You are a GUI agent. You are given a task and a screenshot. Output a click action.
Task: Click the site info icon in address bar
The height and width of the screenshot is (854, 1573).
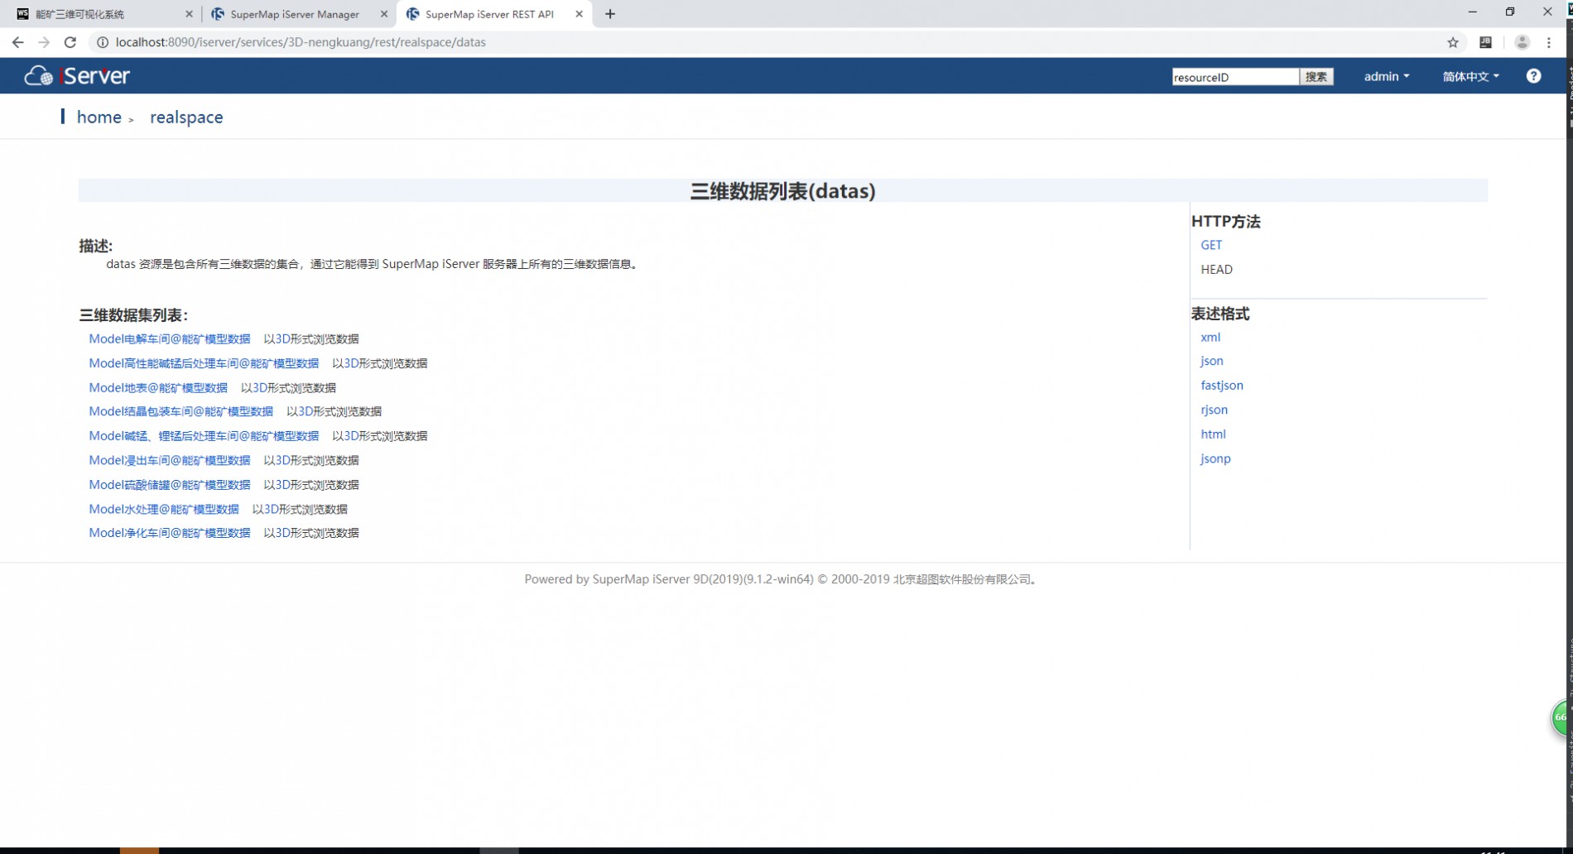[x=103, y=42]
